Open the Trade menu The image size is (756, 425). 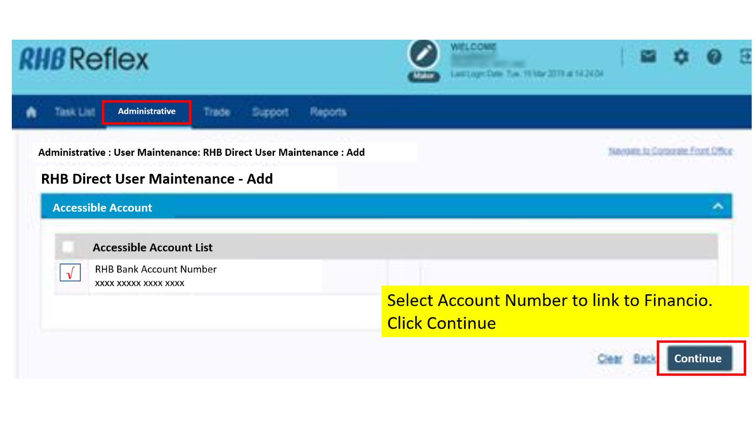click(x=217, y=112)
